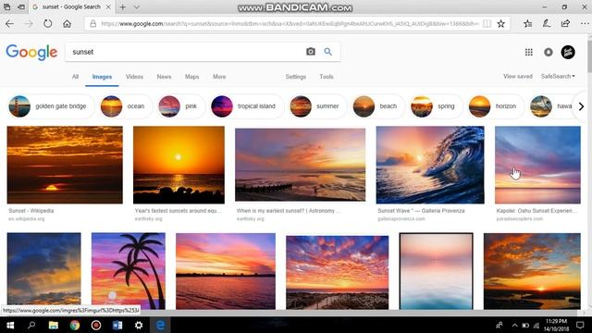This screenshot has width=592, height=333.
Task: Select the Images tab
Action: tap(102, 77)
